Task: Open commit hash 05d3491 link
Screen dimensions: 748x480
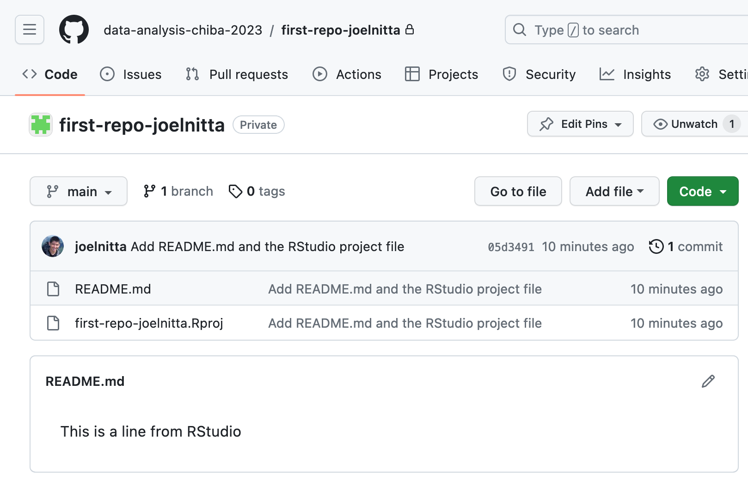Action: point(511,247)
